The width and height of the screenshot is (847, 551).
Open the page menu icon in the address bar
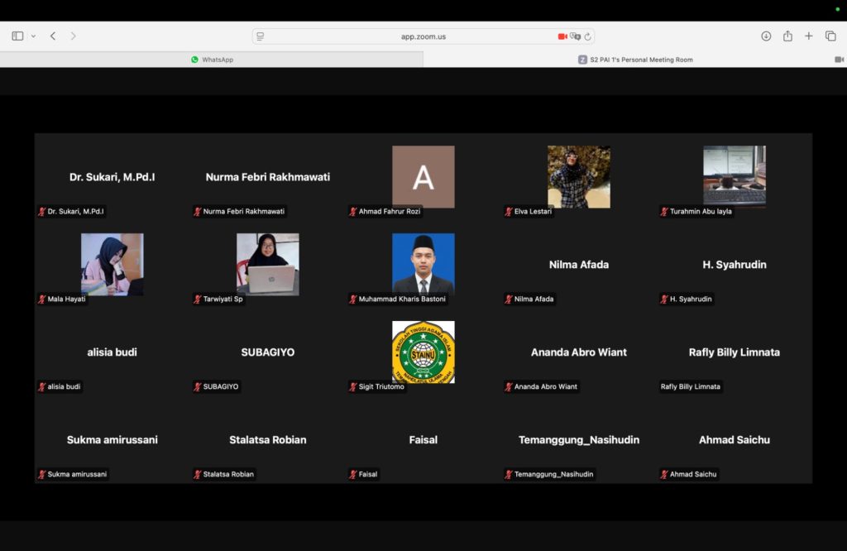click(261, 36)
